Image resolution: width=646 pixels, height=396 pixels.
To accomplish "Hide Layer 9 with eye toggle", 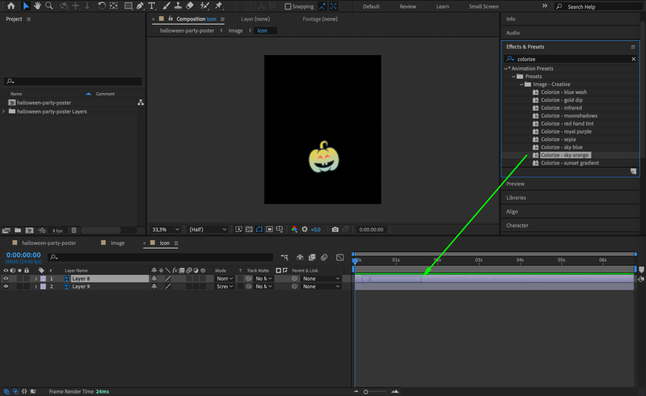I will point(6,286).
